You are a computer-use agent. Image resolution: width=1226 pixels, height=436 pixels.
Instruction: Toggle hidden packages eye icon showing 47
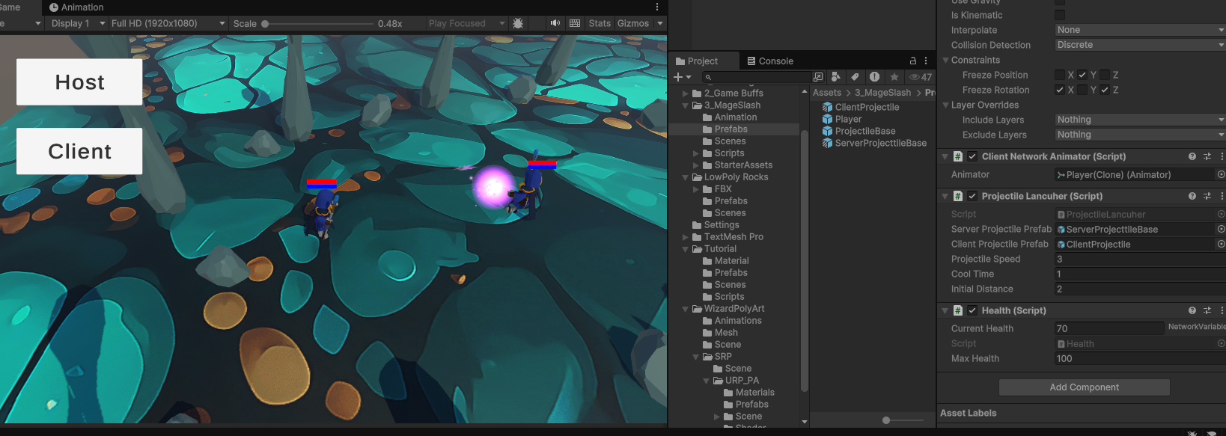[921, 77]
